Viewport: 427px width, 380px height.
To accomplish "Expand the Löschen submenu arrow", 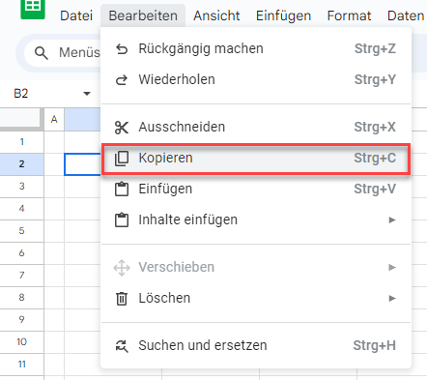I will click(392, 299).
